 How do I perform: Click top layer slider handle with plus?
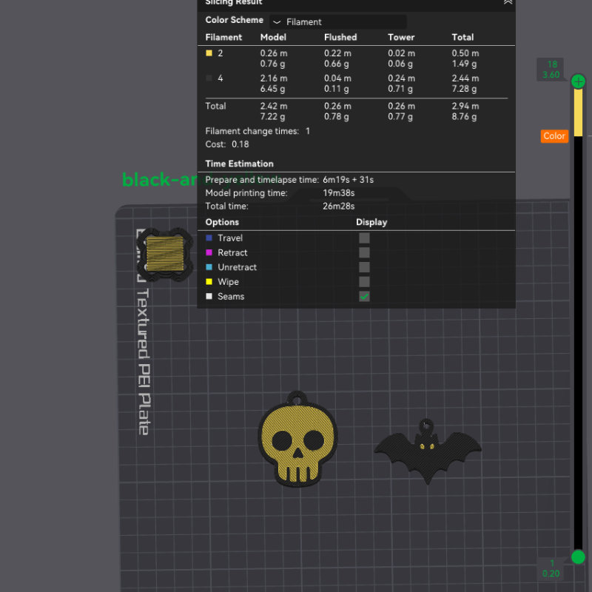pyautogui.click(x=578, y=81)
